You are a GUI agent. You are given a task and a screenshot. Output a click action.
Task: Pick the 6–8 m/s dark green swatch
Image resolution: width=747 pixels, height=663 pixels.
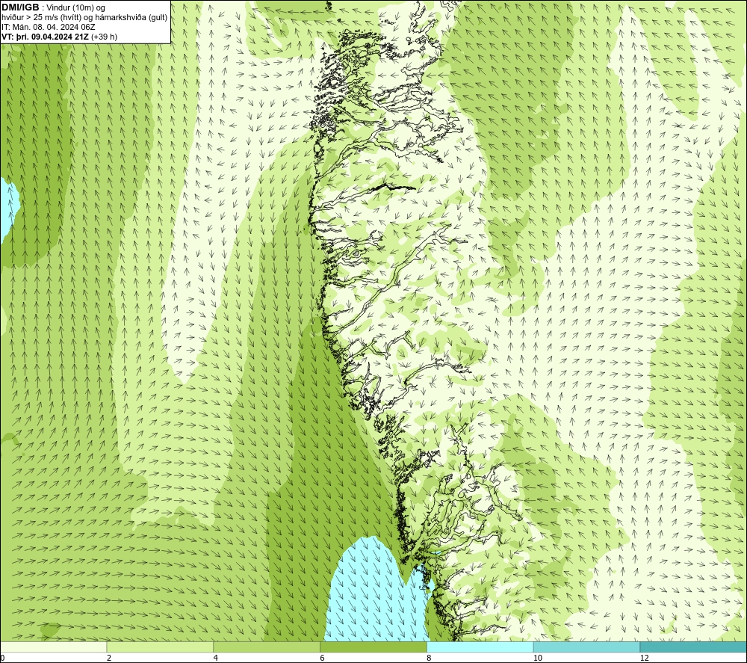(x=373, y=647)
